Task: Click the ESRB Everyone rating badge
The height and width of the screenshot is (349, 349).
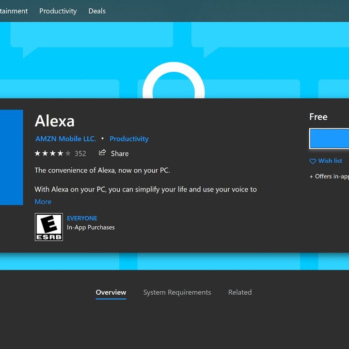Action: 49,227
